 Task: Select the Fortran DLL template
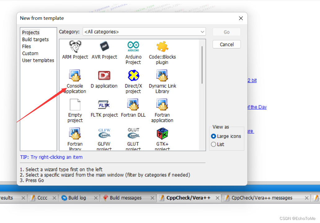pyautogui.click(x=133, y=108)
